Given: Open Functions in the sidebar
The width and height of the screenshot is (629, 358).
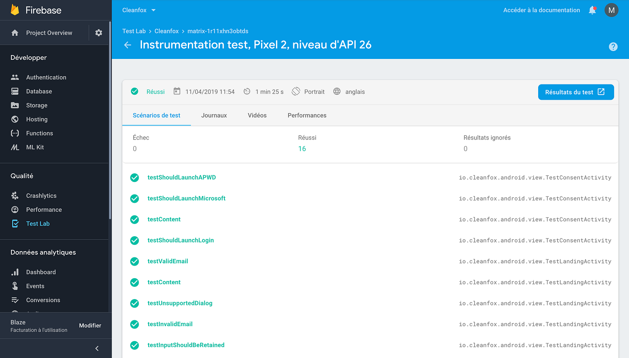Looking at the screenshot, I should point(39,133).
